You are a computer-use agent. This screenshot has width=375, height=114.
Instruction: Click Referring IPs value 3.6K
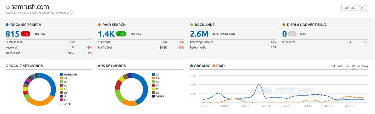coord(273,47)
